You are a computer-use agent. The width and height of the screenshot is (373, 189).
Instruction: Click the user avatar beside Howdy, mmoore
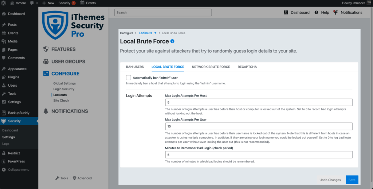tap(369, 3)
